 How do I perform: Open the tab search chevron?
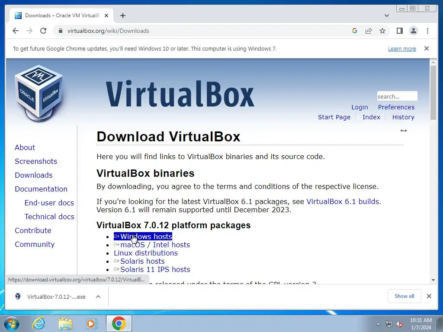(387, 16)
